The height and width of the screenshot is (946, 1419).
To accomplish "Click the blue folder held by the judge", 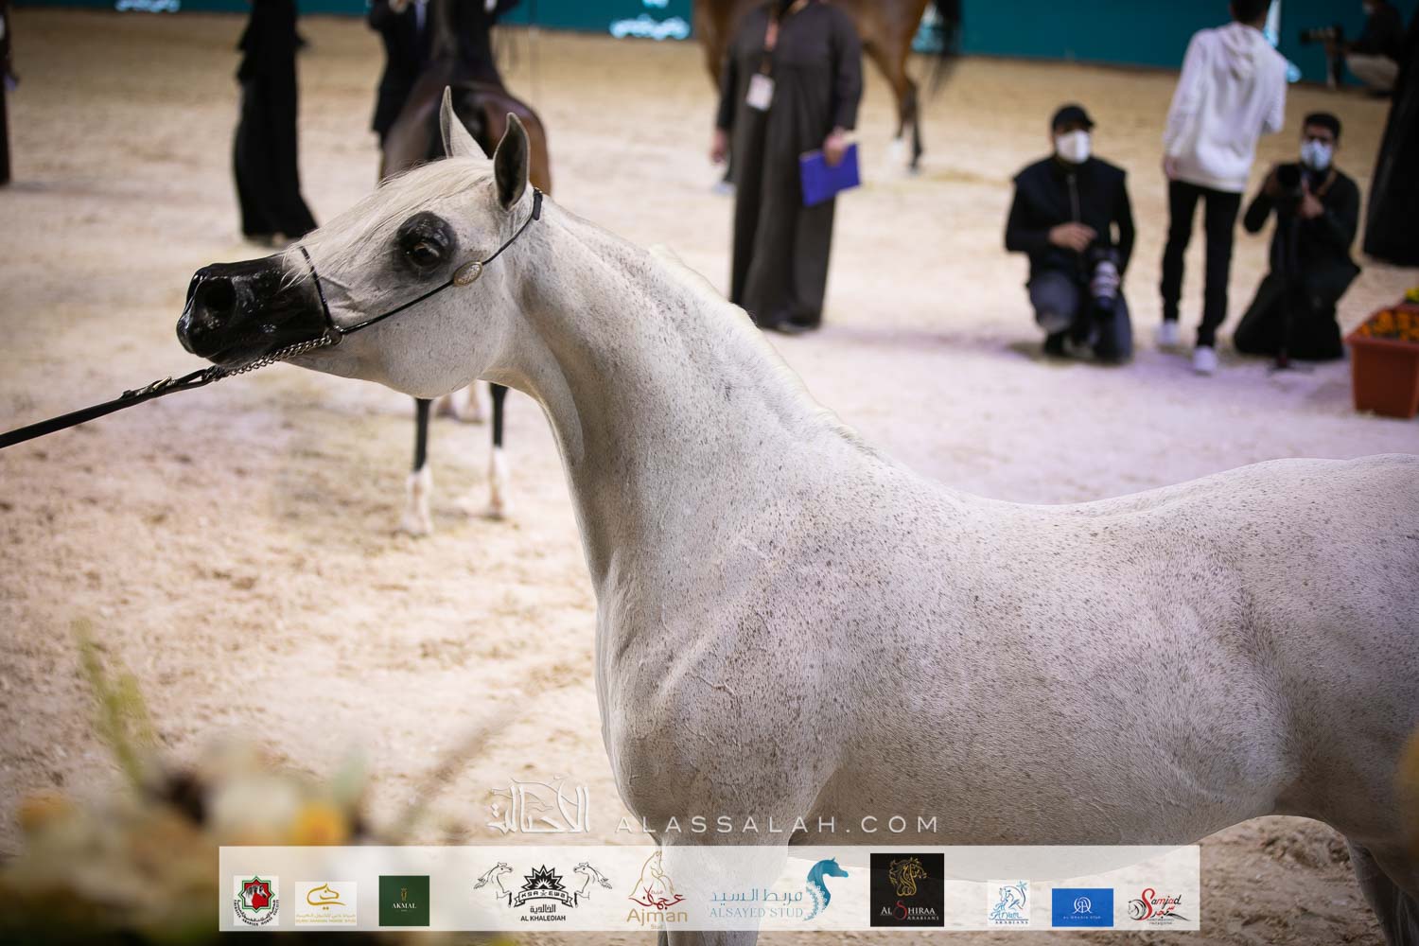I will [830, 174].
